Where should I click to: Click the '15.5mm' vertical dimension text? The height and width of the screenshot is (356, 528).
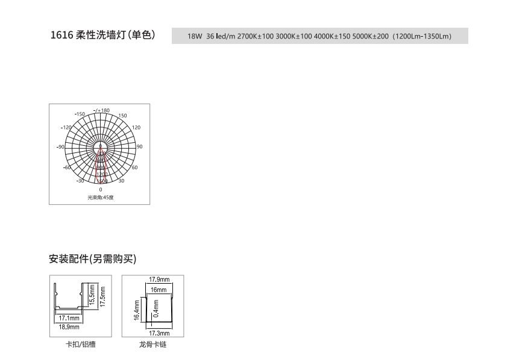[92, 295]
